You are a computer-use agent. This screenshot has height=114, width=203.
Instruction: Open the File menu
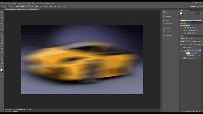(6, 3)
